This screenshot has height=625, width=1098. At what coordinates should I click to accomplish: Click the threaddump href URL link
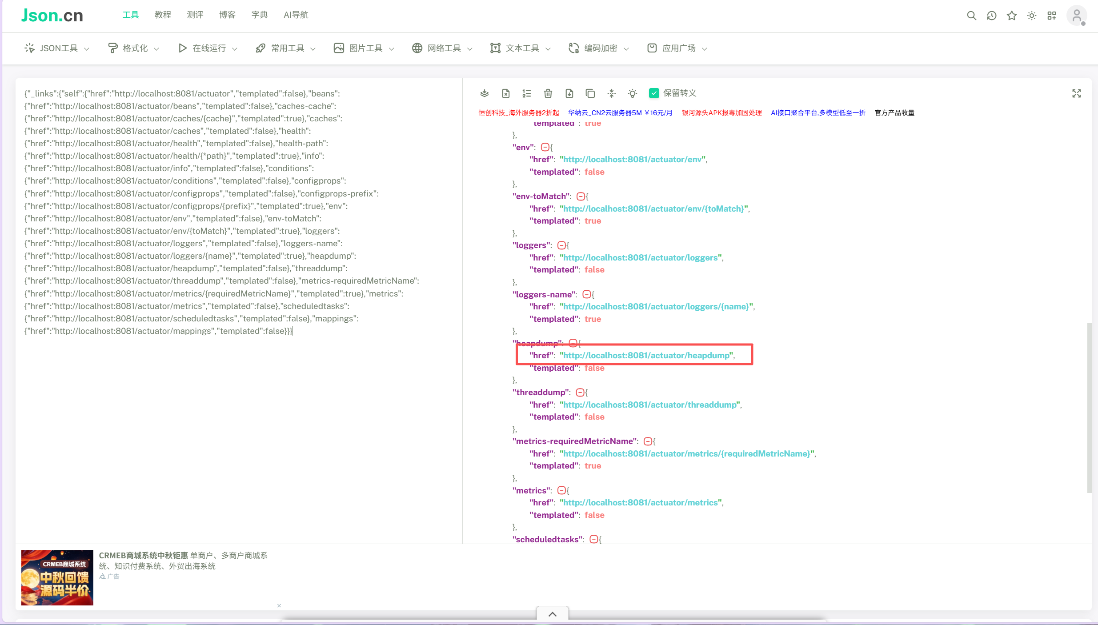tap(650, 405)
